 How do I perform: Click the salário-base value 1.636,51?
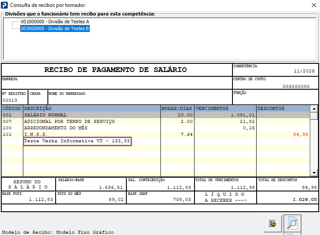[x=111, y=188]
